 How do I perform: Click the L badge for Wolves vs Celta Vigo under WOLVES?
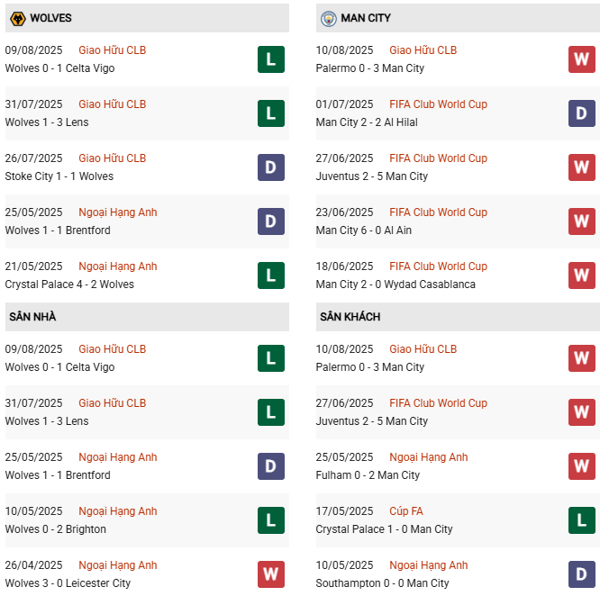(270, 59)
